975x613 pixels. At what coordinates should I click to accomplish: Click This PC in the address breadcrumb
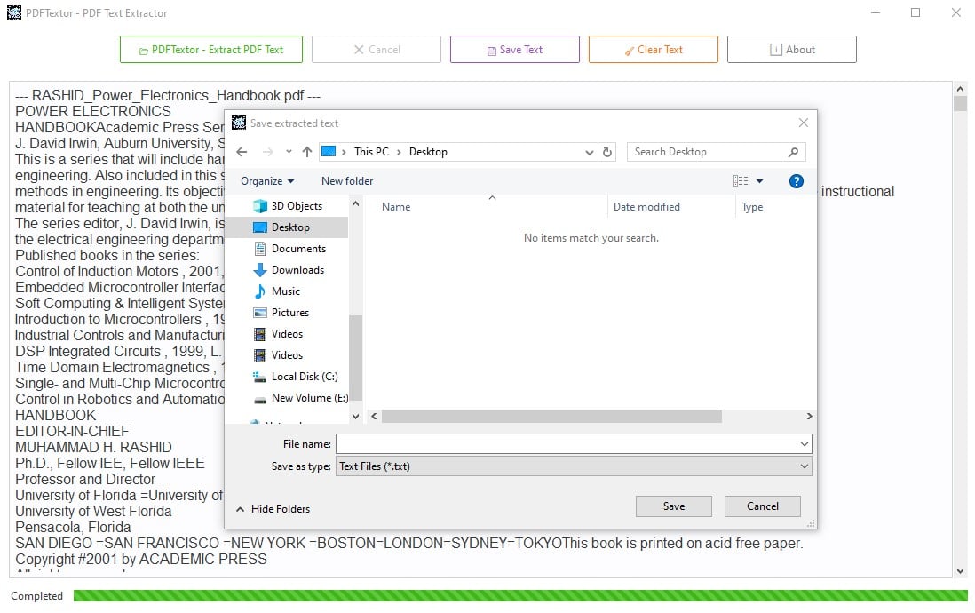click(371, 152)
